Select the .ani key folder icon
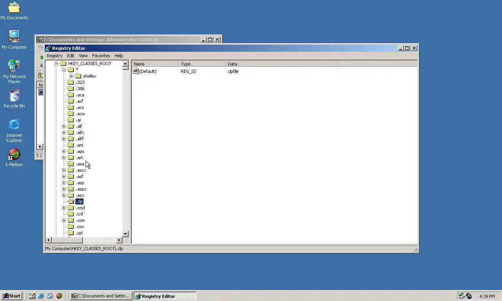This screenshot has height=301, width=502. [71, 145]
